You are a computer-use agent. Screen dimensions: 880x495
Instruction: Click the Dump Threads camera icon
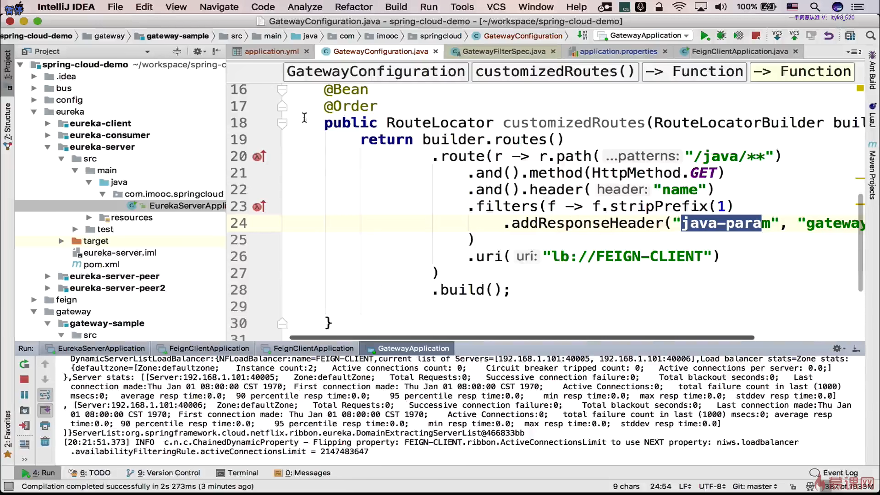point(24,411)
